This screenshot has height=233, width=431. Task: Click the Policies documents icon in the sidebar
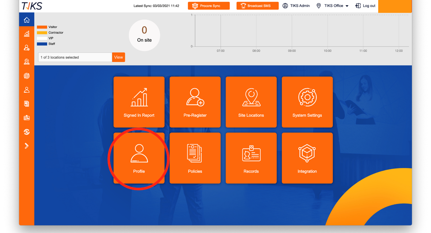(27, 104)
